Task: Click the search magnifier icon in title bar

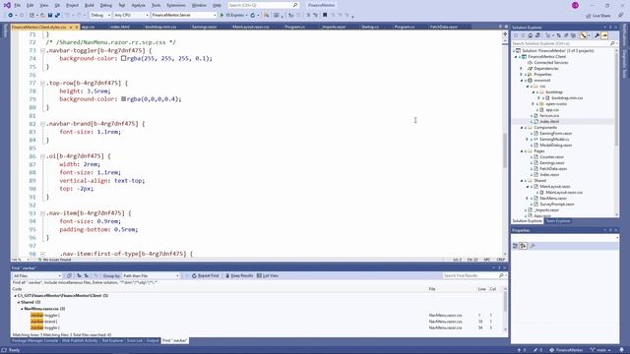Action: coord(295,5)
